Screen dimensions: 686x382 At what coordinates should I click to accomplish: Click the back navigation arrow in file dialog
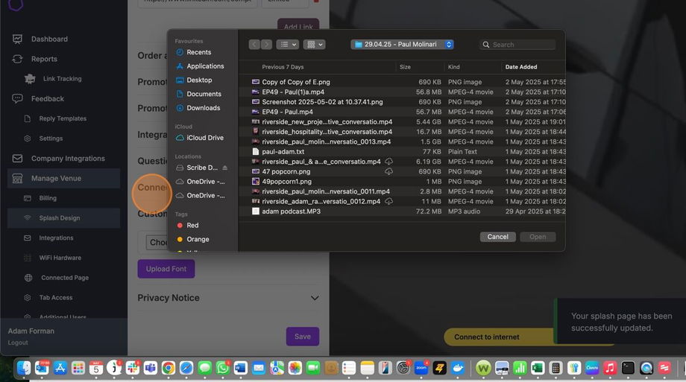pos(254,45)
